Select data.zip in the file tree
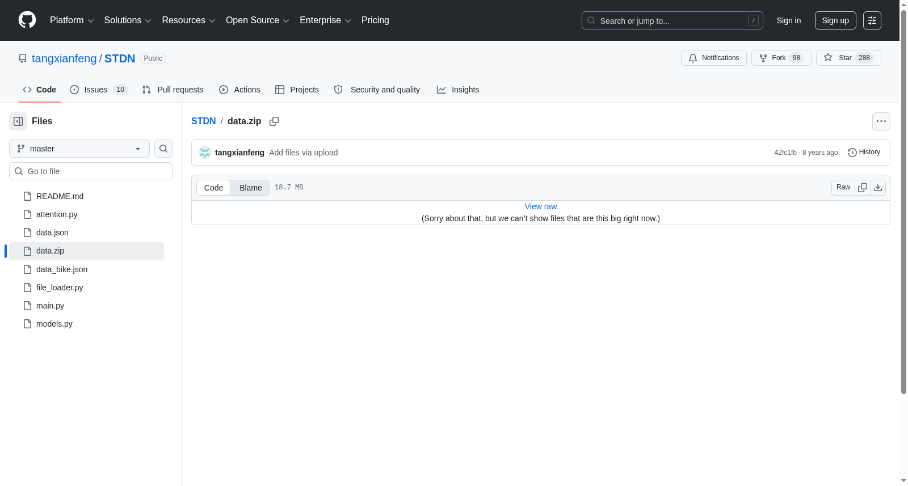This screenshot has height=486, width=908. click(86, 251)
